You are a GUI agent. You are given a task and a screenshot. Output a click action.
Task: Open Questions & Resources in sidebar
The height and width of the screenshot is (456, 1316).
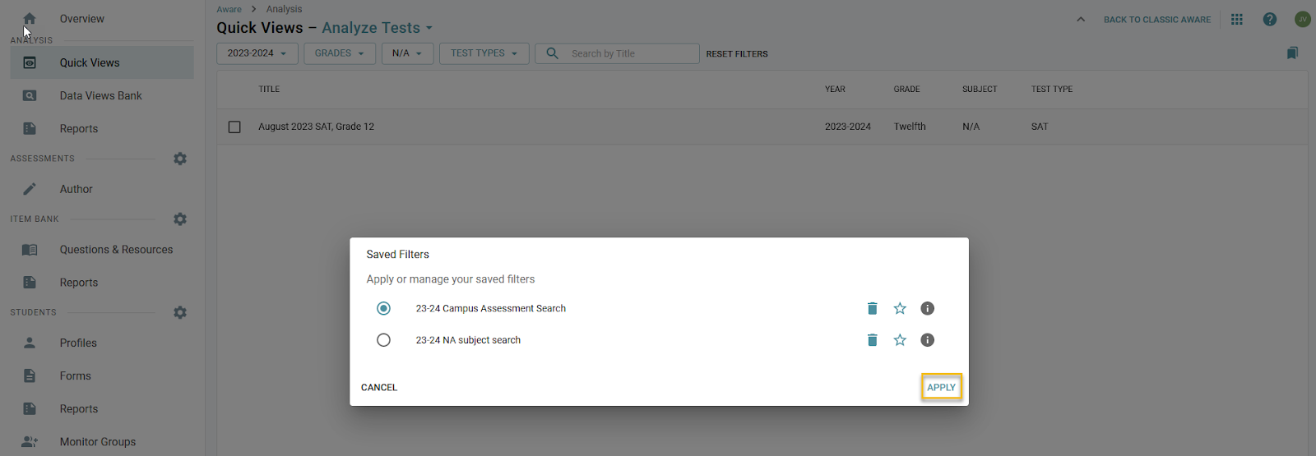(x=116, y=250)
